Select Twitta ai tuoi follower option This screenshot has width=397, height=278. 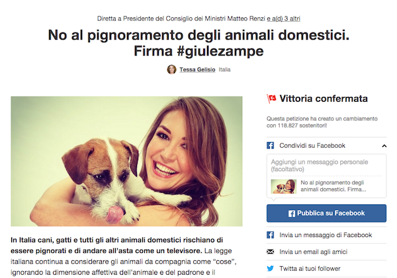[326, 268]
